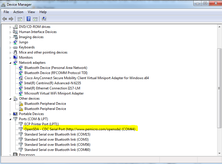Click the Forward arrow toolbar icon
This screenshot has width=222, height=164.
pyautogui.click(x=11, y=19)
